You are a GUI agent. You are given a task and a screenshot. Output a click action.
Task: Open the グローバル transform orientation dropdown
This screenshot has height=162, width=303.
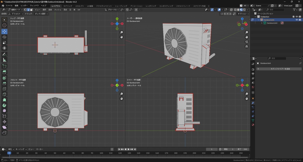pos(112,10)
